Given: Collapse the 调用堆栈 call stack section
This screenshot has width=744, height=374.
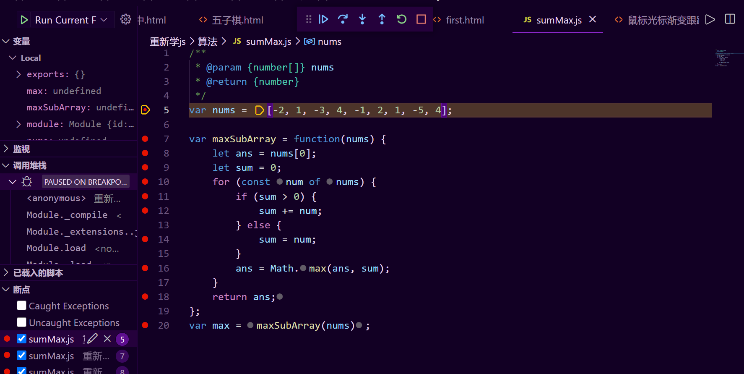Looking at the screenshot, I should point(6,165).
